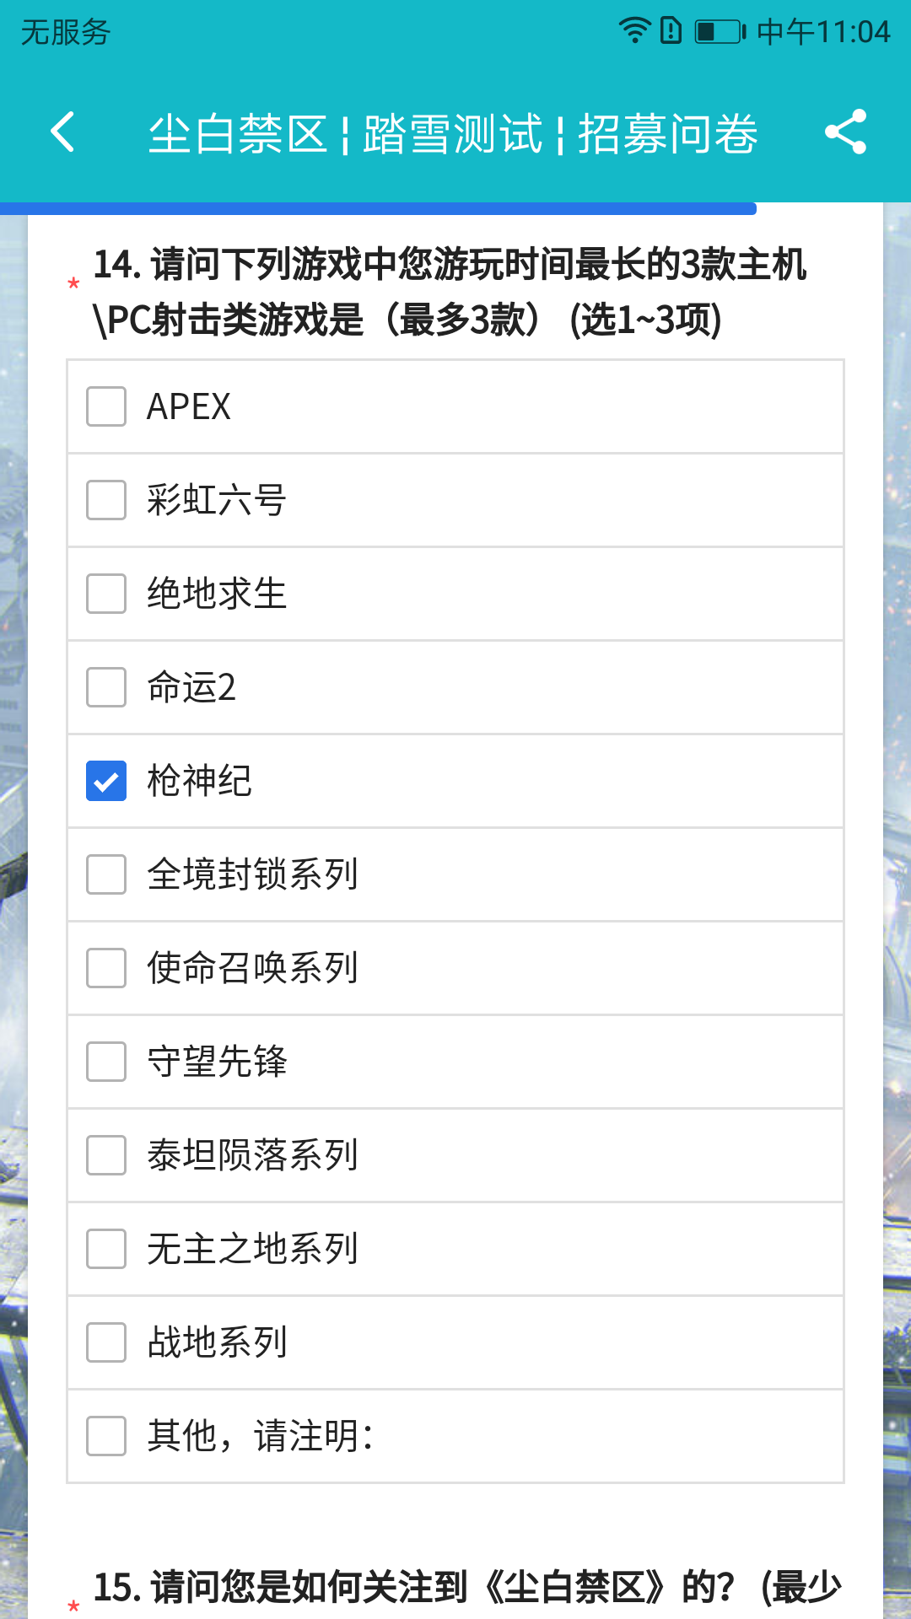Open the share icon in header

point(845,132)
